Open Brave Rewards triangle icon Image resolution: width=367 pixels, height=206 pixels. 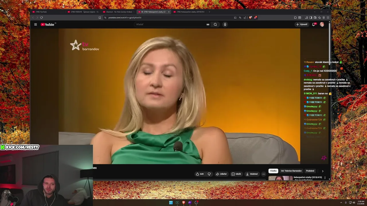(255, 17)
